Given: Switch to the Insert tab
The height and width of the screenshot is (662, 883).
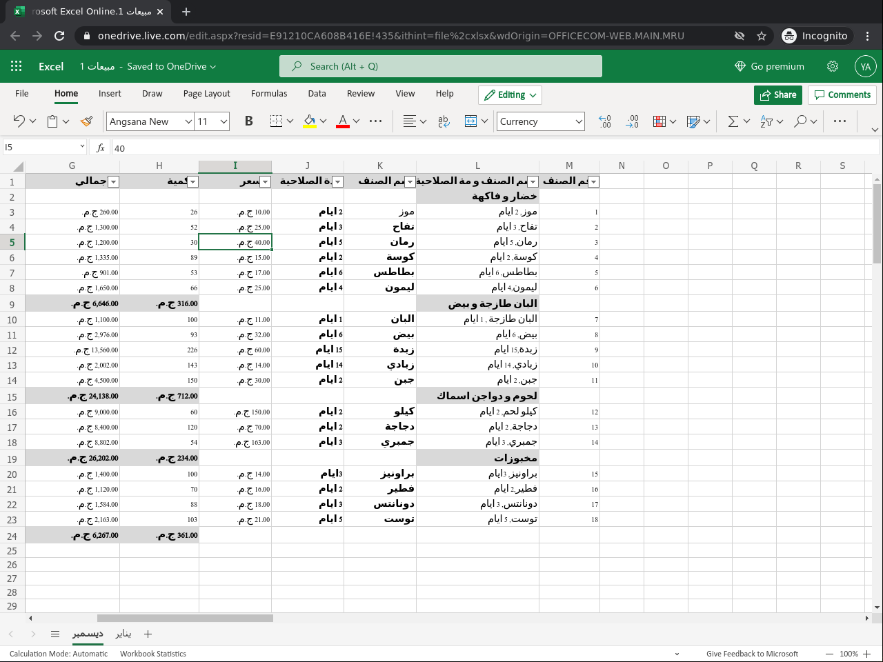Looking at the screenshot, I should [x=110, y=94].
